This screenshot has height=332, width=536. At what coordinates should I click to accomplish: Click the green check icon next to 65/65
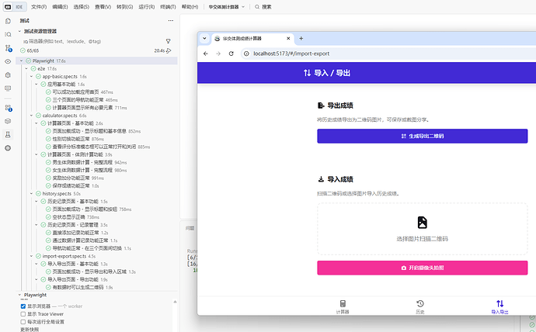point(23,50)
